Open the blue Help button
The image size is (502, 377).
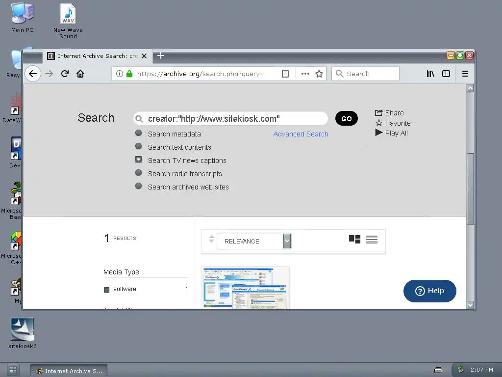pyautogui.click(x=429, y=291)
